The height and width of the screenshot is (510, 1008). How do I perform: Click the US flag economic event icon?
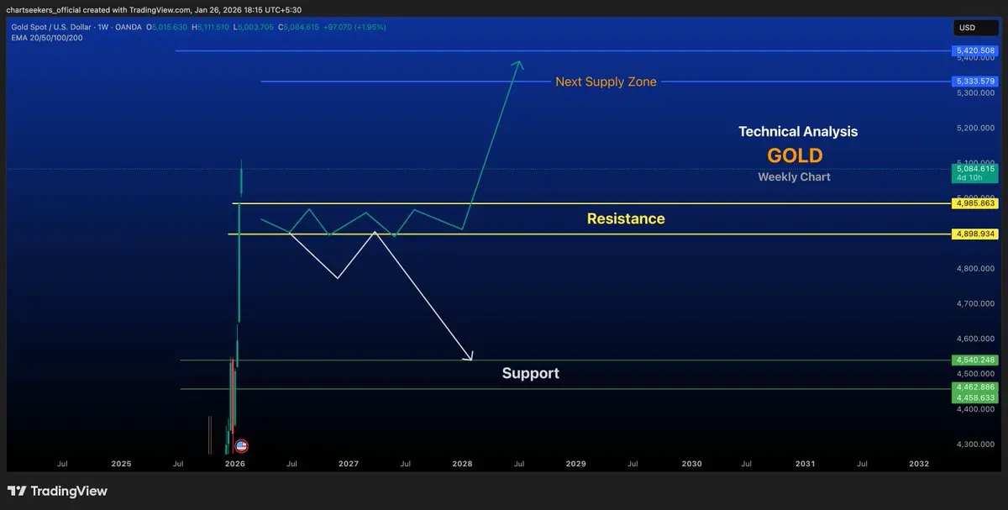(x=241, y=446)
